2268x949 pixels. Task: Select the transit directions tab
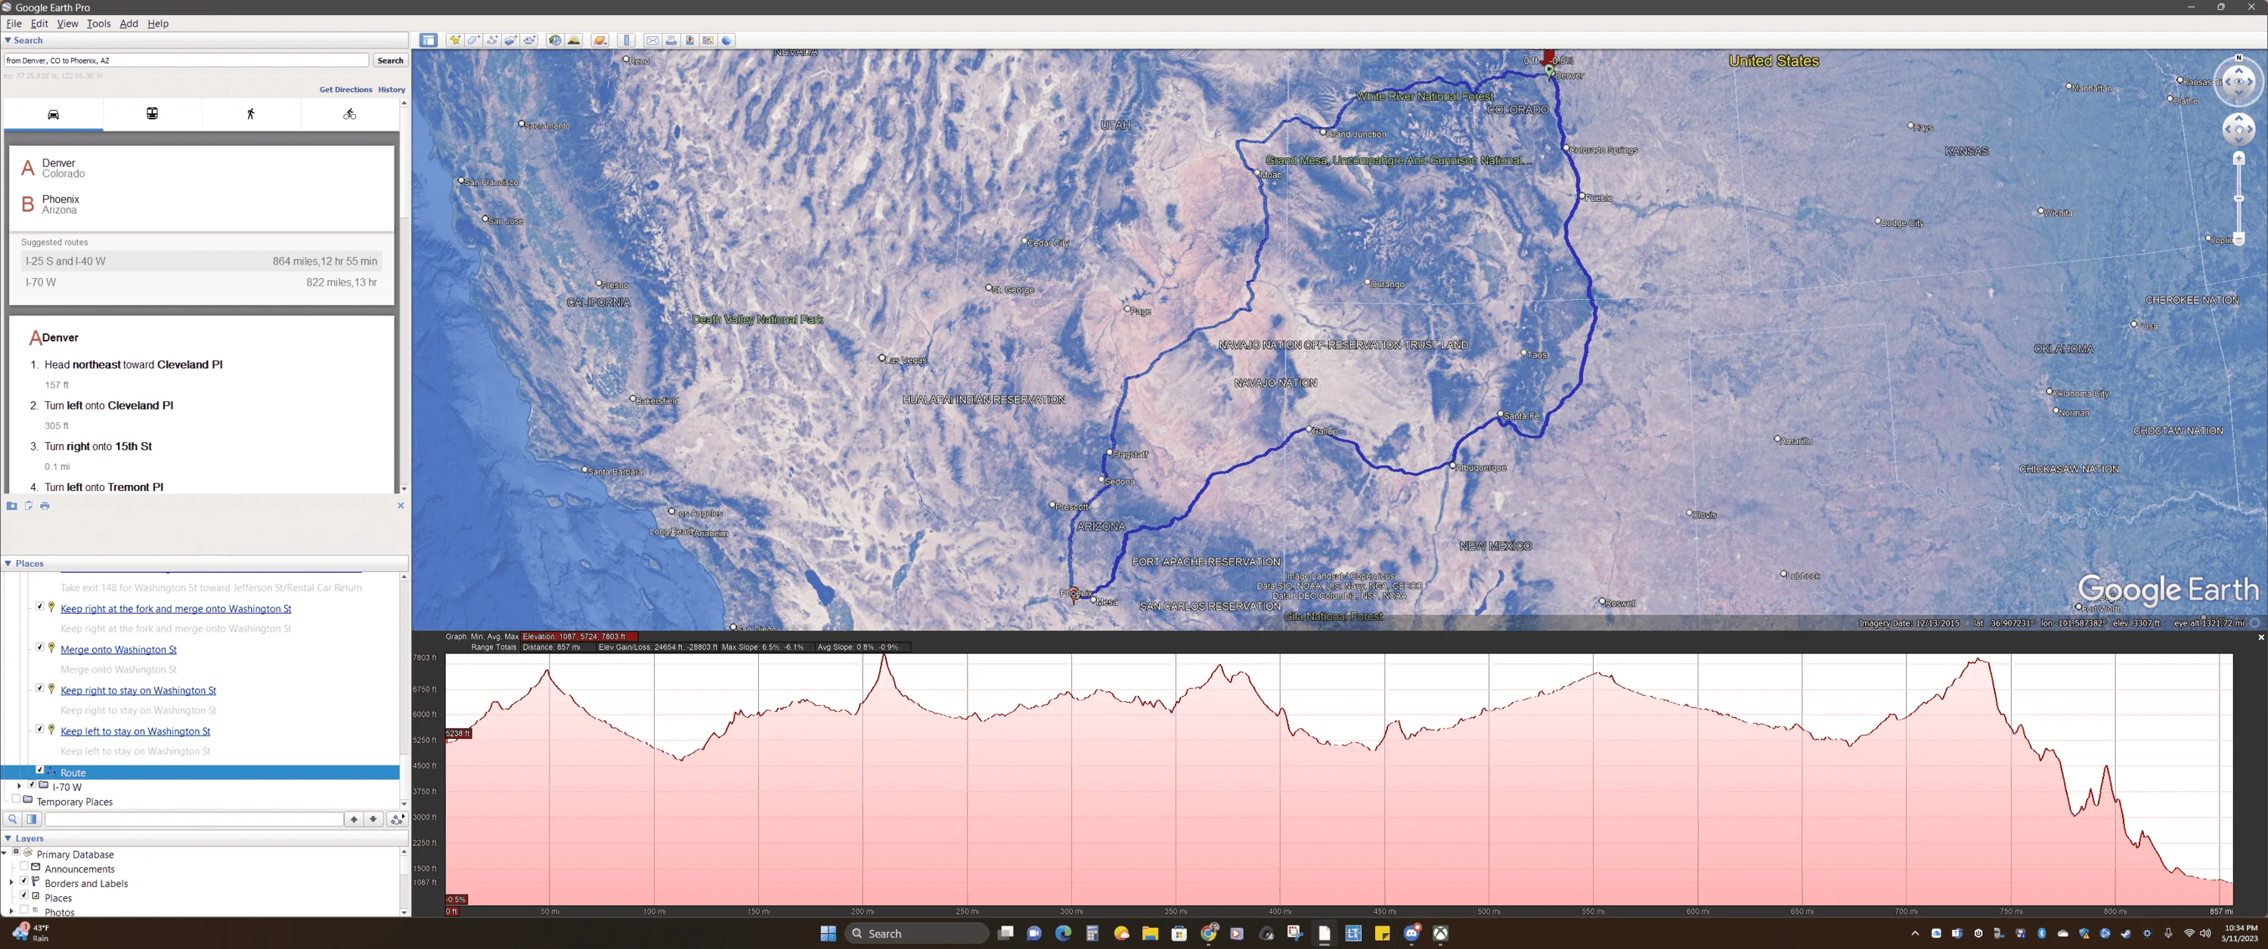pyautogui.click(x=152, y=114)
